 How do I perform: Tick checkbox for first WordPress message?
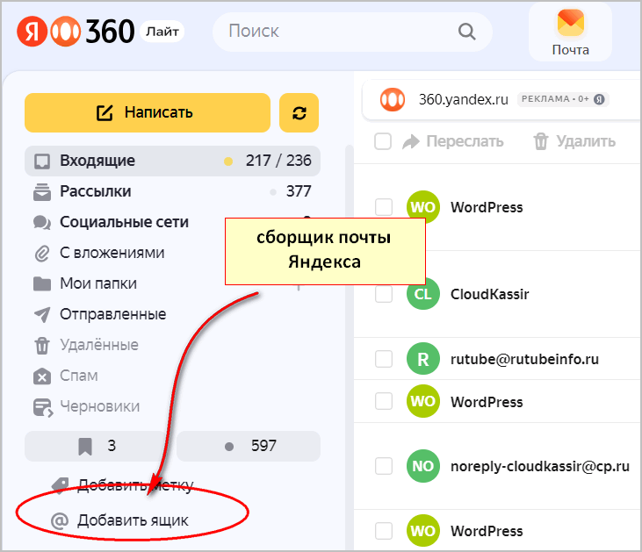pos(384,207)
